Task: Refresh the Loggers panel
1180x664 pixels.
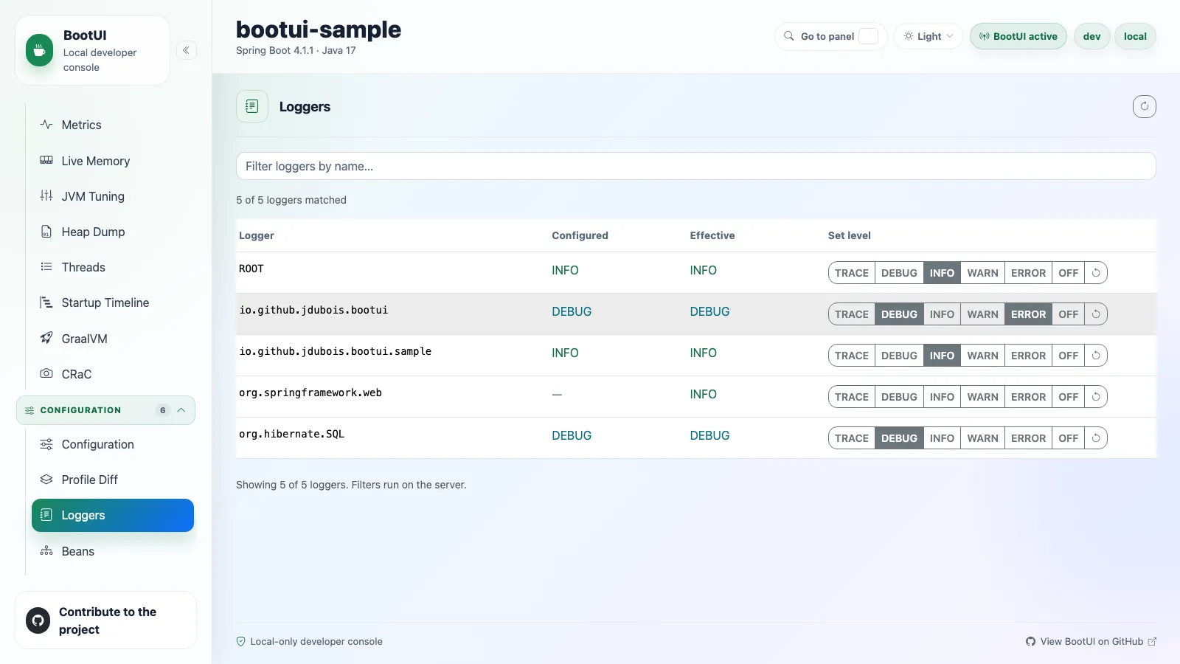Action: coord(1144,106)
